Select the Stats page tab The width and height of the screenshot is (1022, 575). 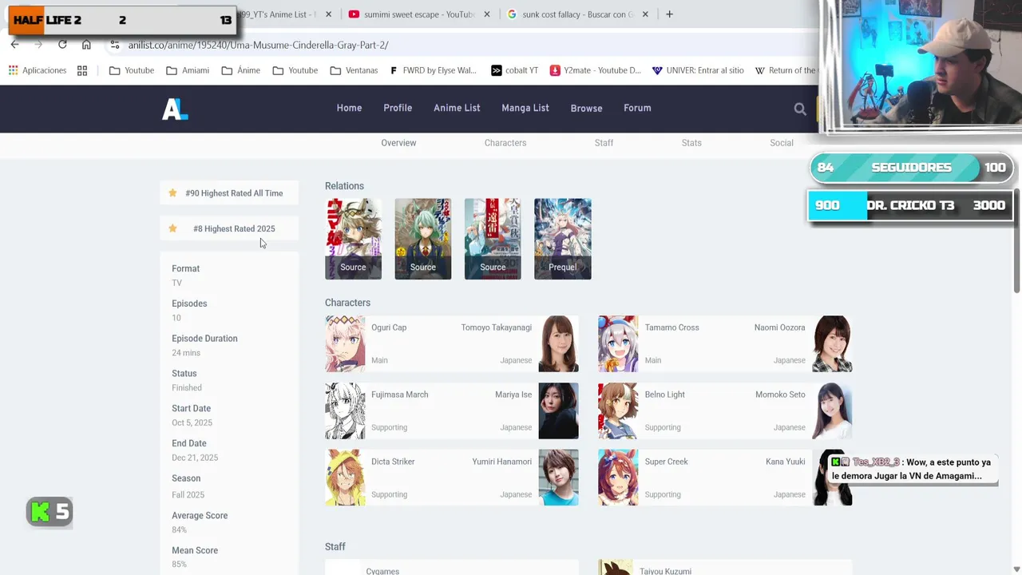tap(691, 143)
